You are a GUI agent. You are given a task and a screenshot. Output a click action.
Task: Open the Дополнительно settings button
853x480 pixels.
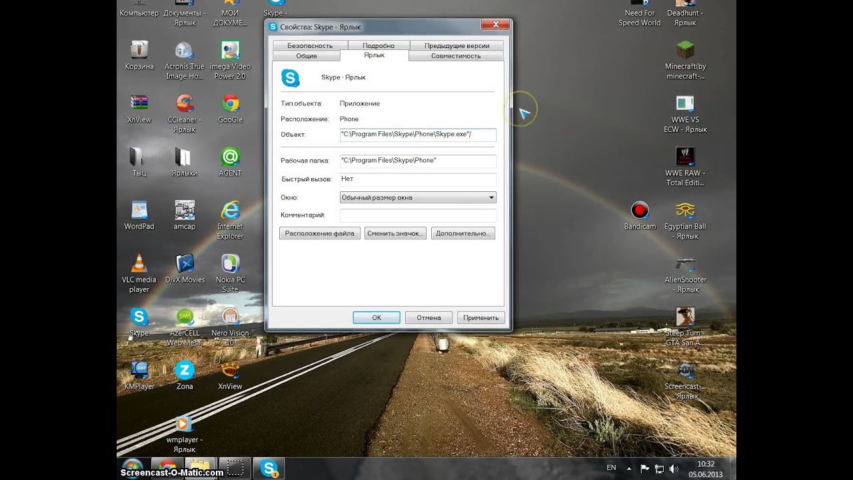tap(463, 233)
